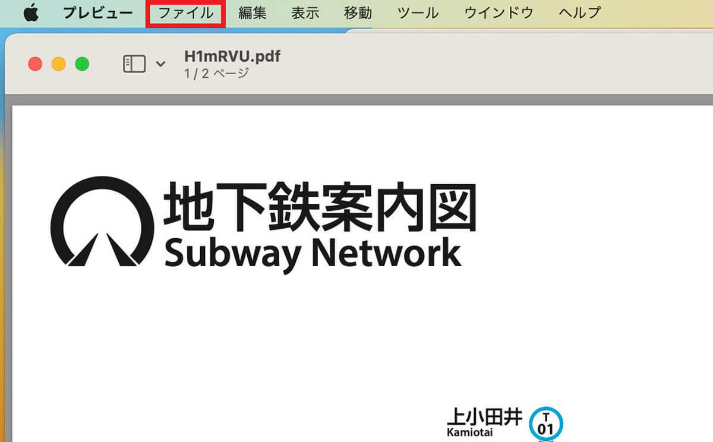The width and height of the screenshot is (713, 442).
Task: Click the 地下鉄案内図 heading text
Action: (x=321, y=207)
